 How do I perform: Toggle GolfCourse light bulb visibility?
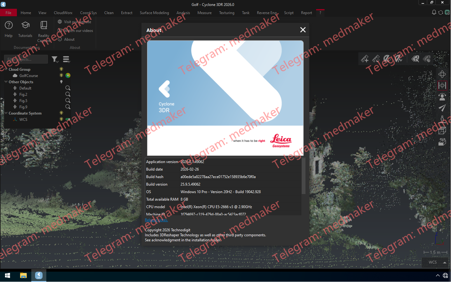(x=61, y=75)
